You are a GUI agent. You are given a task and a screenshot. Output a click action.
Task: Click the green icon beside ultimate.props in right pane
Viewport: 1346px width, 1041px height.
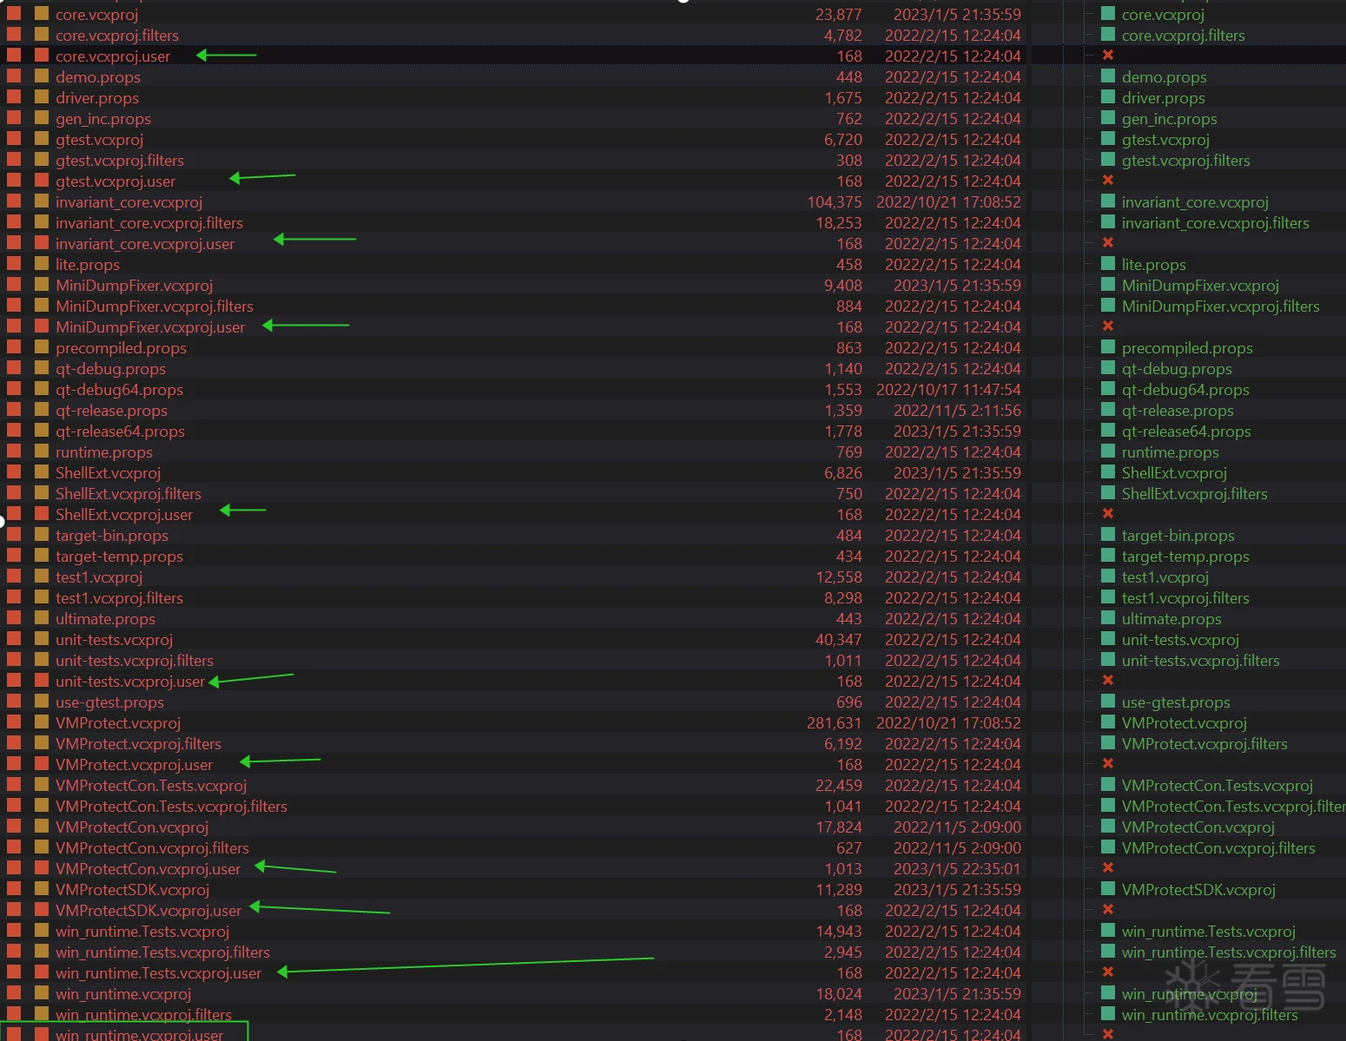point(1108,618)
